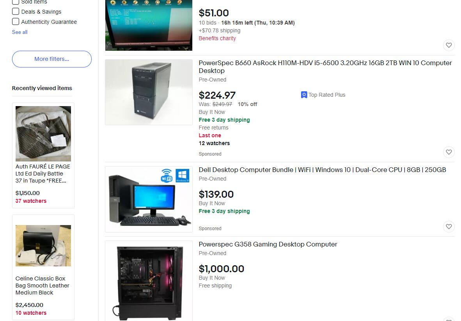
Task: Click the BIOS screen photo of the $51.00 listing
Action: click(x=149, y=25)
